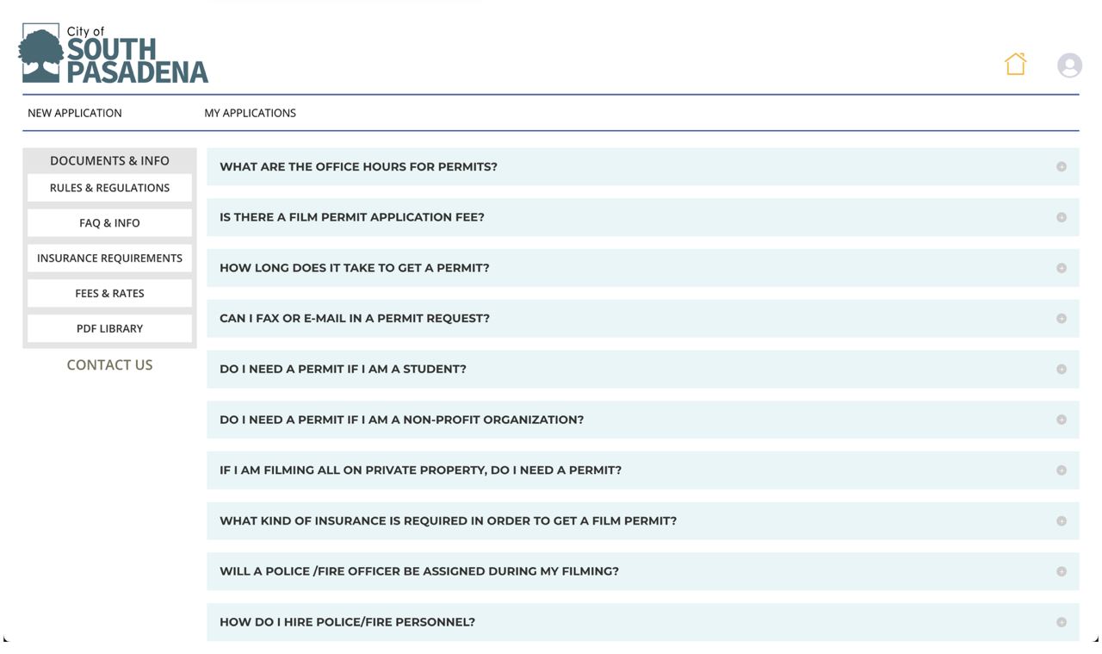Expand 'Will a police/fire officer be assigned' question

click(x=418, y=571)
